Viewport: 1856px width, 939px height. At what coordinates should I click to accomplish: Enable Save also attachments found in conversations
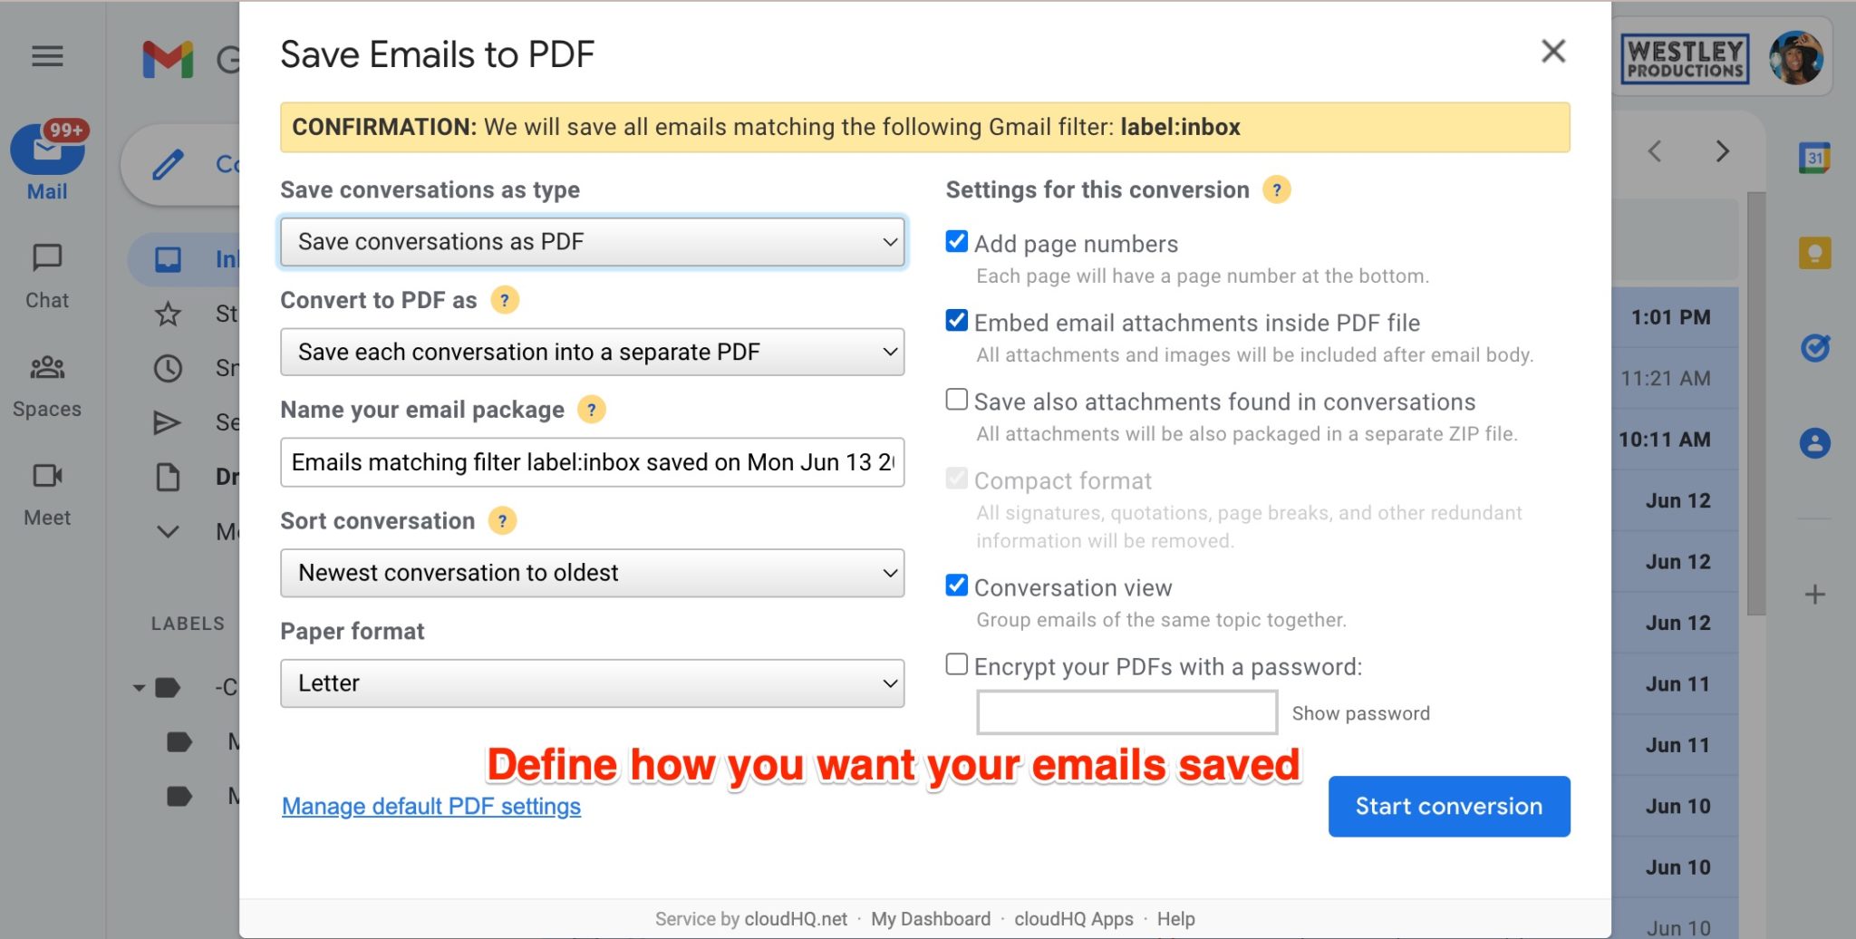click(x=956, y=400)
